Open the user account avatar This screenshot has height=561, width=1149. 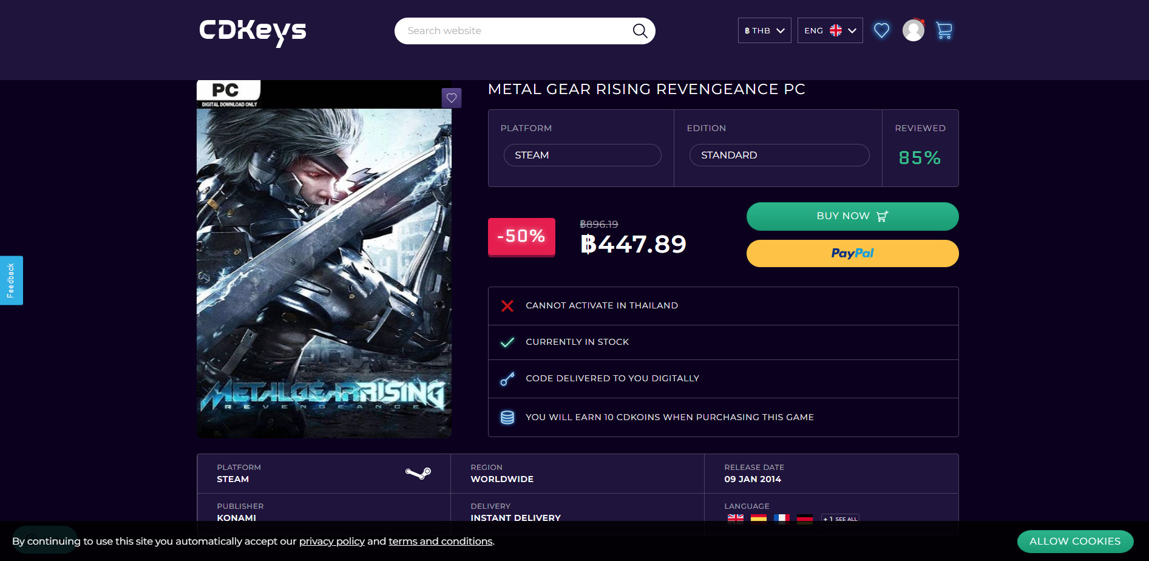tap(913, 30)
